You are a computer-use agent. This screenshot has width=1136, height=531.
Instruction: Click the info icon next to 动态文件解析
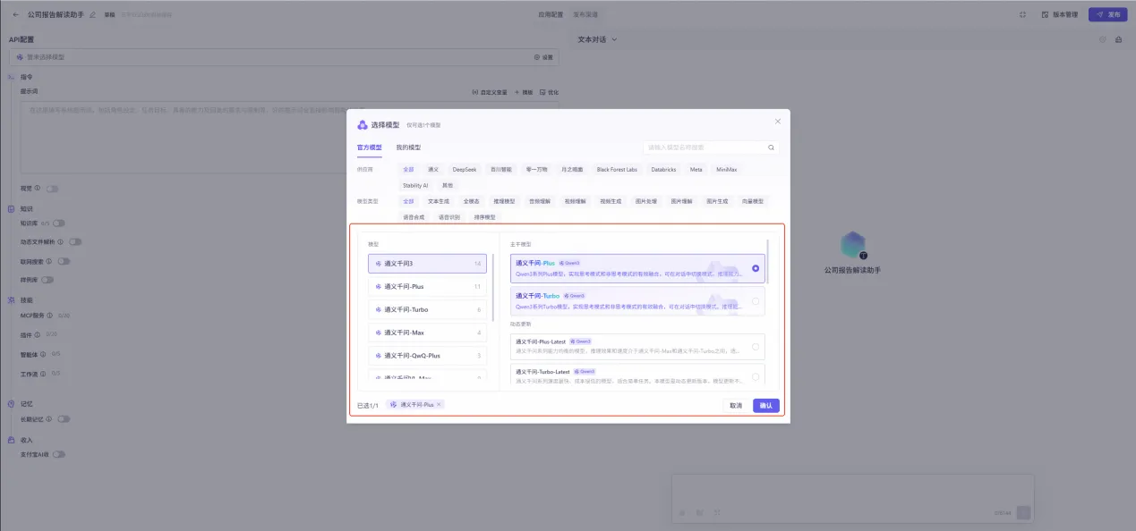[61, 242]
